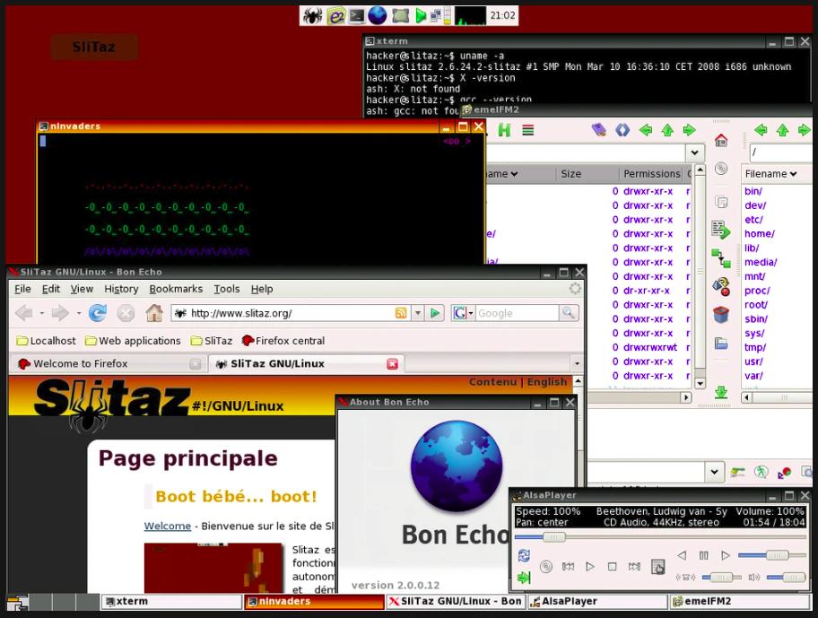Image resolution: width=818 pixels, height=618 pixels.
Task: Click the SliTaz spider menu in the top panel
Action: 312,15
